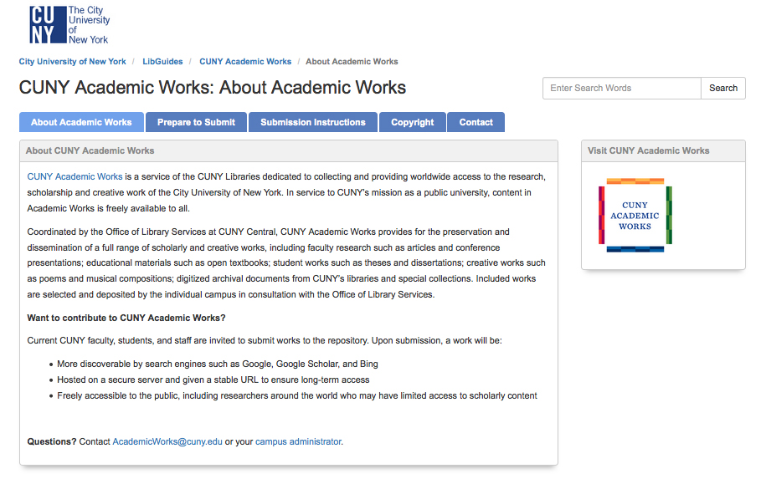Open the City University of New York breadcrumb

point(72,62)
